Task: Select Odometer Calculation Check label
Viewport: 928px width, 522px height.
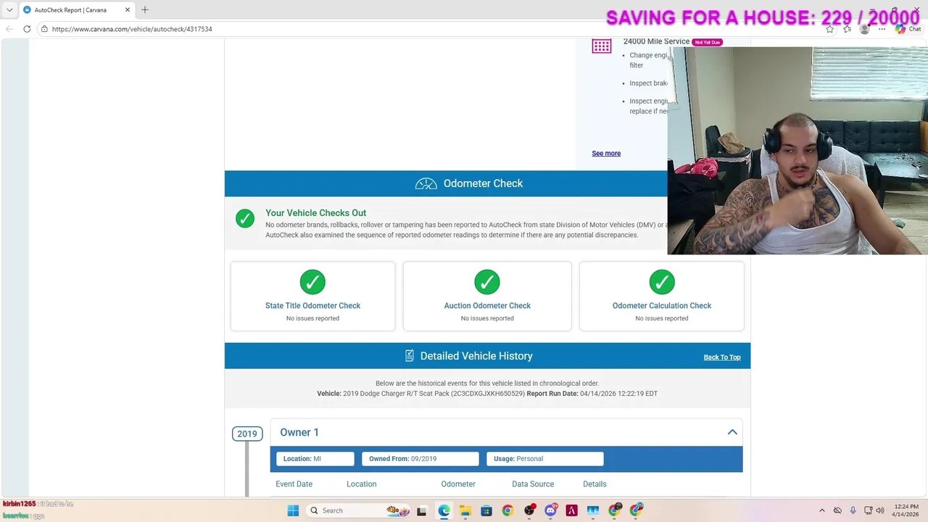Action: pyautogui.click(x=662, y=306)
